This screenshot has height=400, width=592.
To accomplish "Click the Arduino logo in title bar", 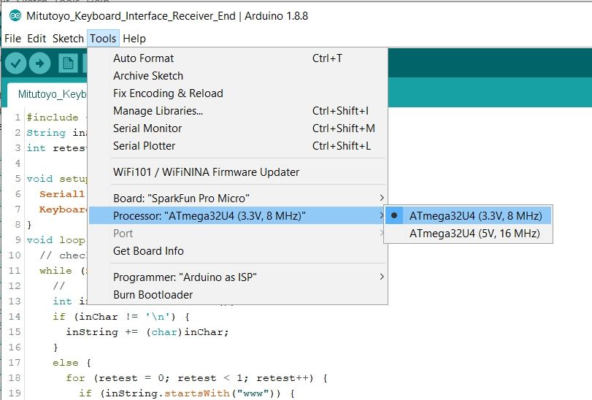I will click(15, 16).
